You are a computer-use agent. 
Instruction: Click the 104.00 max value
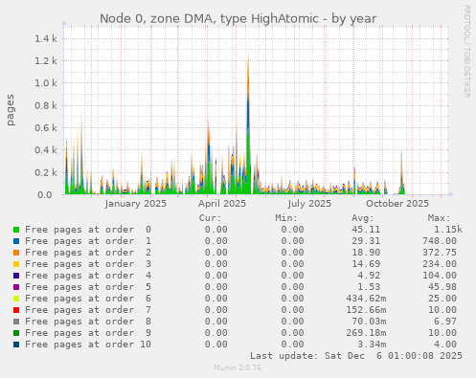[x=440, y=276]
